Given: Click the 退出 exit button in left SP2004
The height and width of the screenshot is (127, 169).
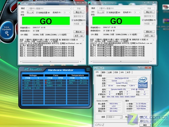Looking at the screenshot, I should (x=79, y=32).
